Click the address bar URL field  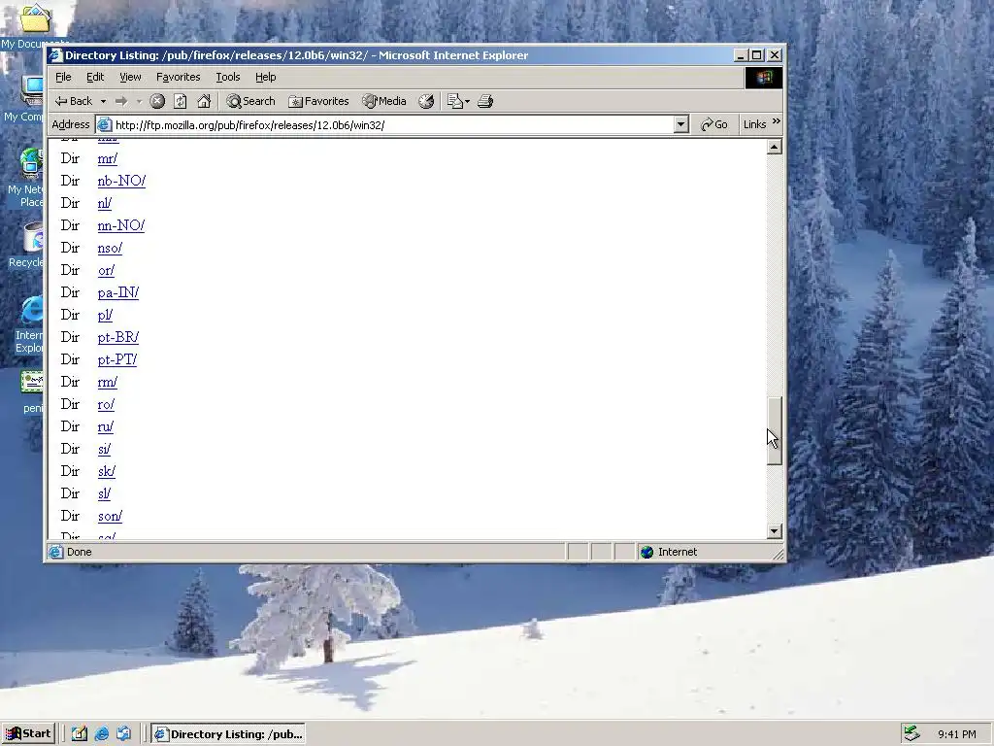coord(393,125)
